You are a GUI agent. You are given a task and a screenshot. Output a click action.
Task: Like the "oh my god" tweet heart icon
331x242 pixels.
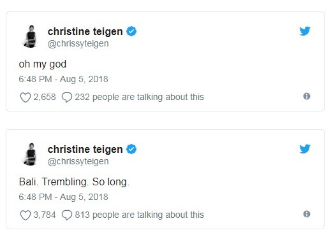tap(26, 97)
